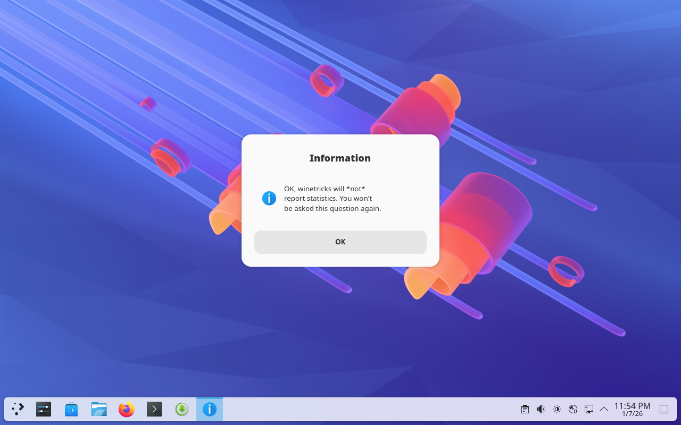The image size is (681, 425).
Task: Launch the Discover software store
Action: click(71, 409)
